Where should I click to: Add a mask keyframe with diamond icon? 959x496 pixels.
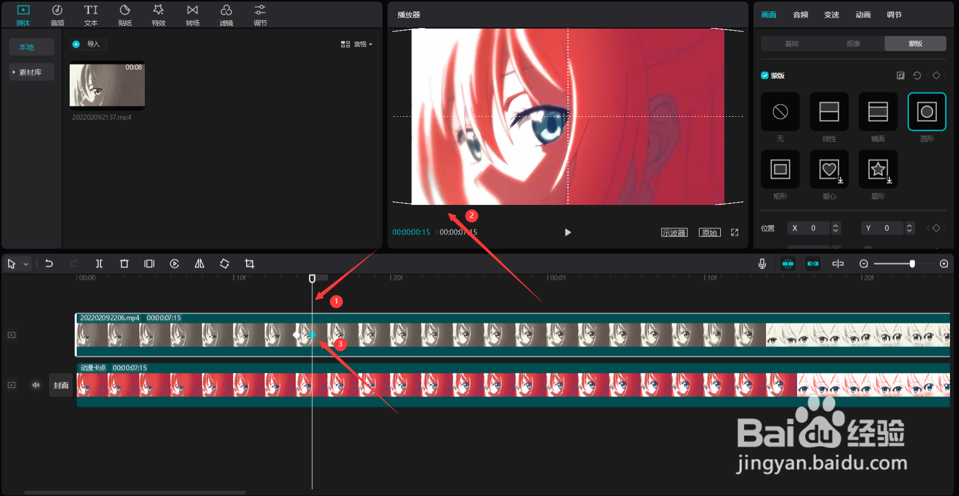[936, 75]
